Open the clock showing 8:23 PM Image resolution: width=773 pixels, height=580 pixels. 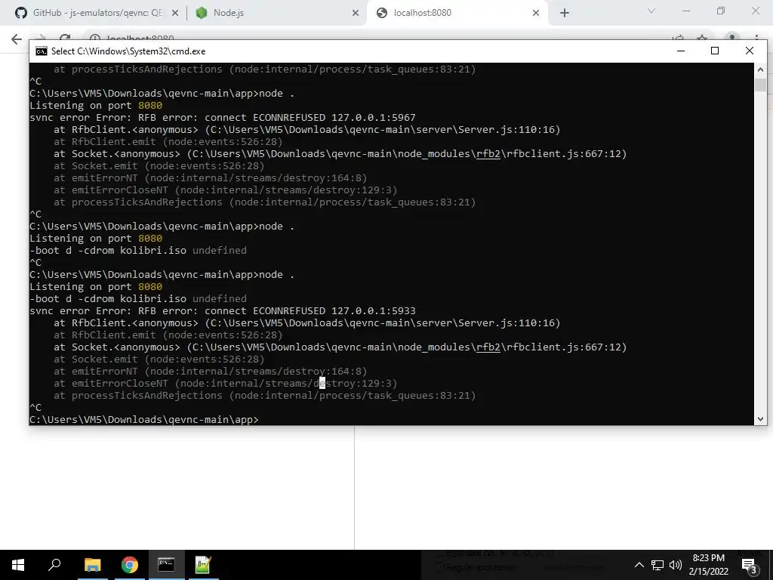(708, 565)
